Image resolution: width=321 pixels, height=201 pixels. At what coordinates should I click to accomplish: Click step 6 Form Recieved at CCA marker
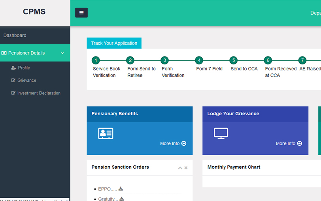pos(268,60)
